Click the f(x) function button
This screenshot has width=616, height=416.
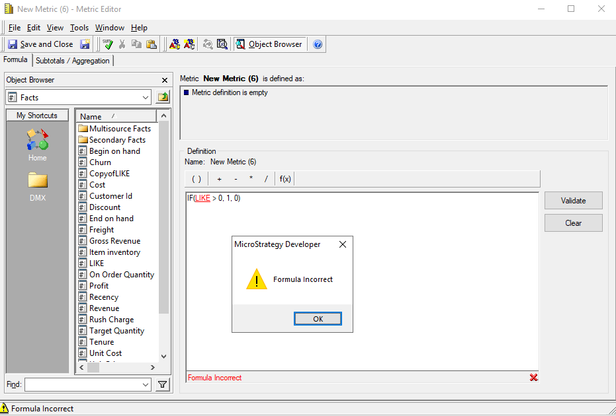(x=285, y=179)
